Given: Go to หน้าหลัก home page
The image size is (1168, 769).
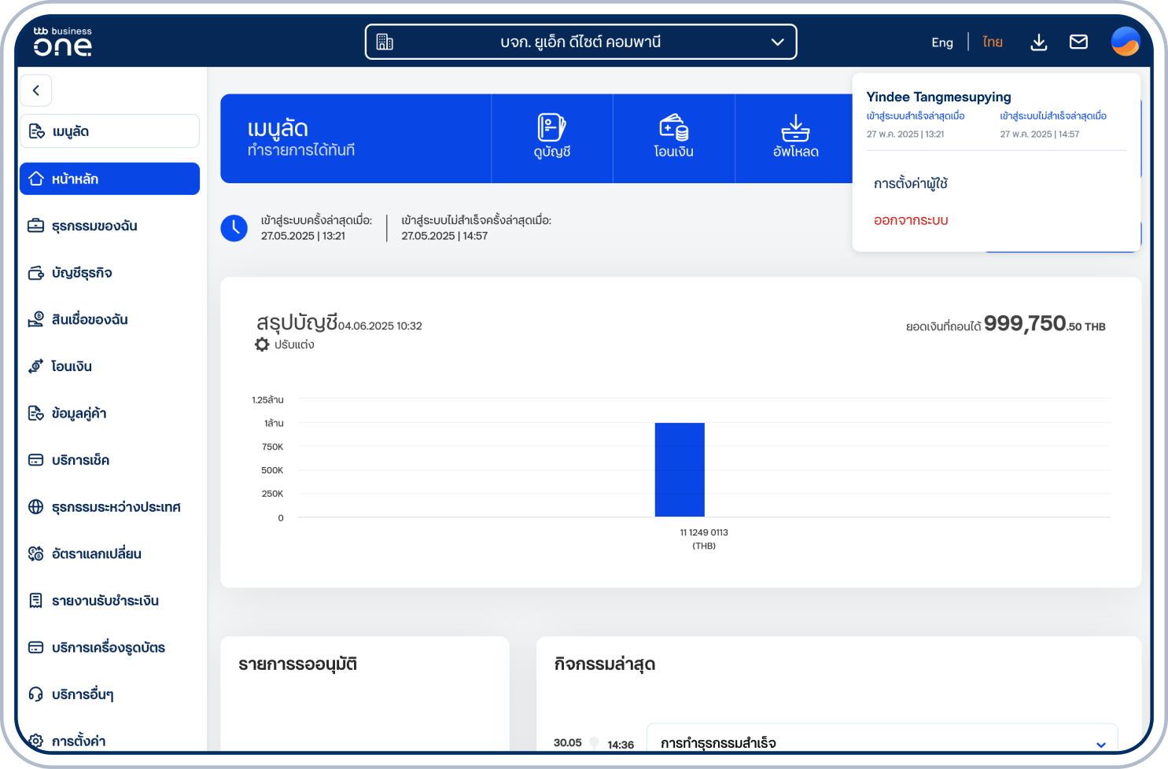Looking at the screenshot, I should pyautogui.click(x=109, y=178).
